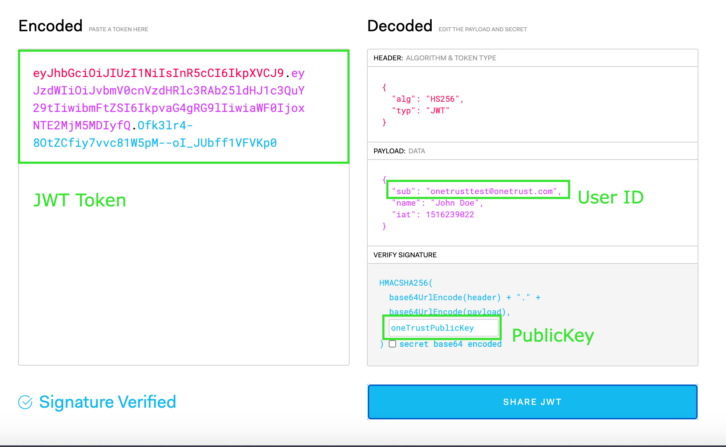
Task: Click the red header part of token
Action: coord(158,73)
